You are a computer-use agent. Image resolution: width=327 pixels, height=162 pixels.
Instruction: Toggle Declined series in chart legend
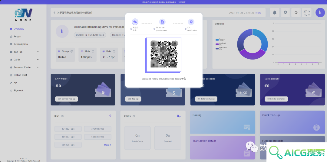coord(221,44)
